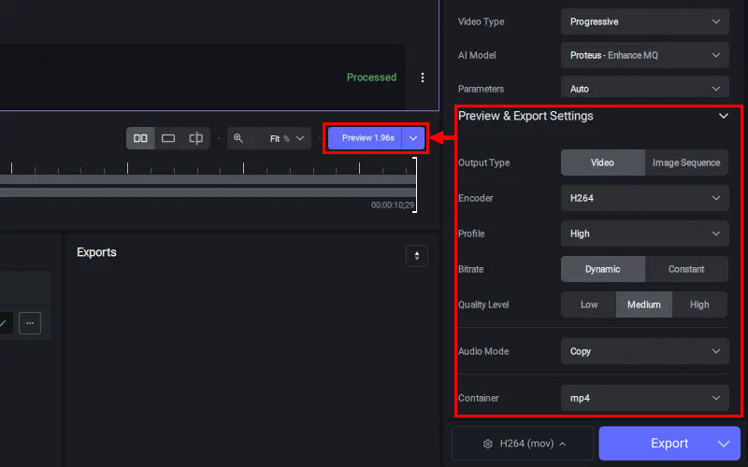Viewport: 748px width, 467px height.
Task: Open the ellipsis more-options button
Action: [x=30, y=323]
